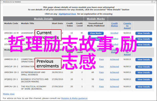
Task: Click Pass decision for UMSCBW-20-2
Action: (102, 72)
